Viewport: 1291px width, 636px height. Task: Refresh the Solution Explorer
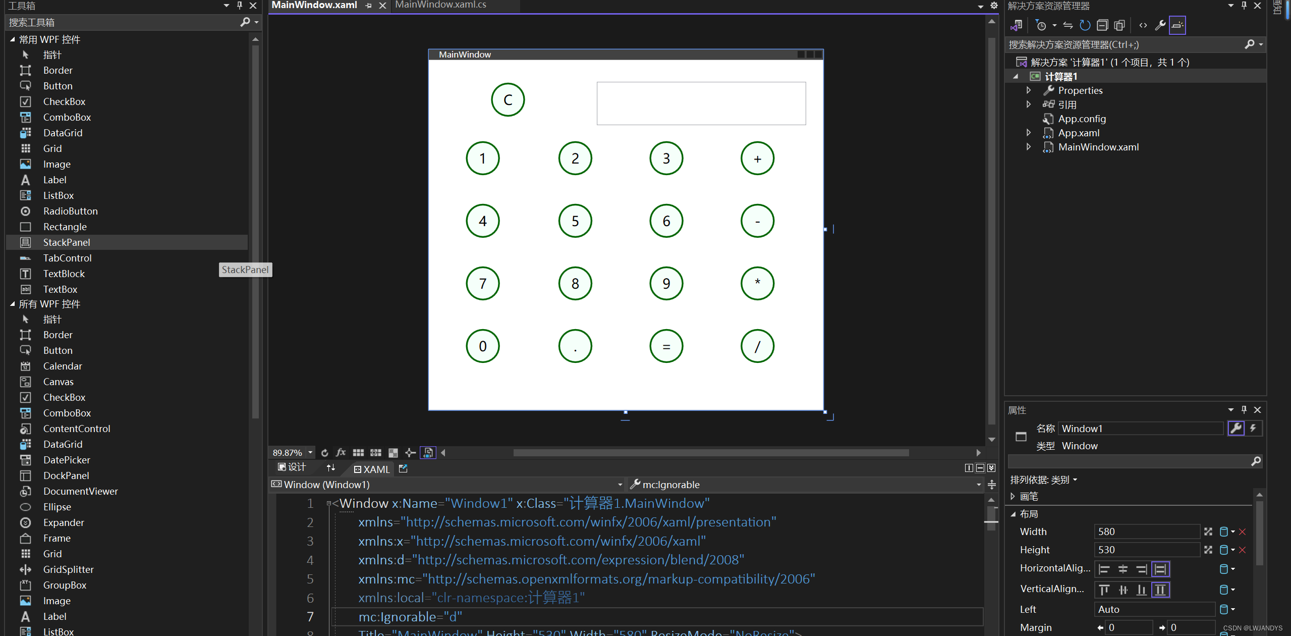(1085, 25)
